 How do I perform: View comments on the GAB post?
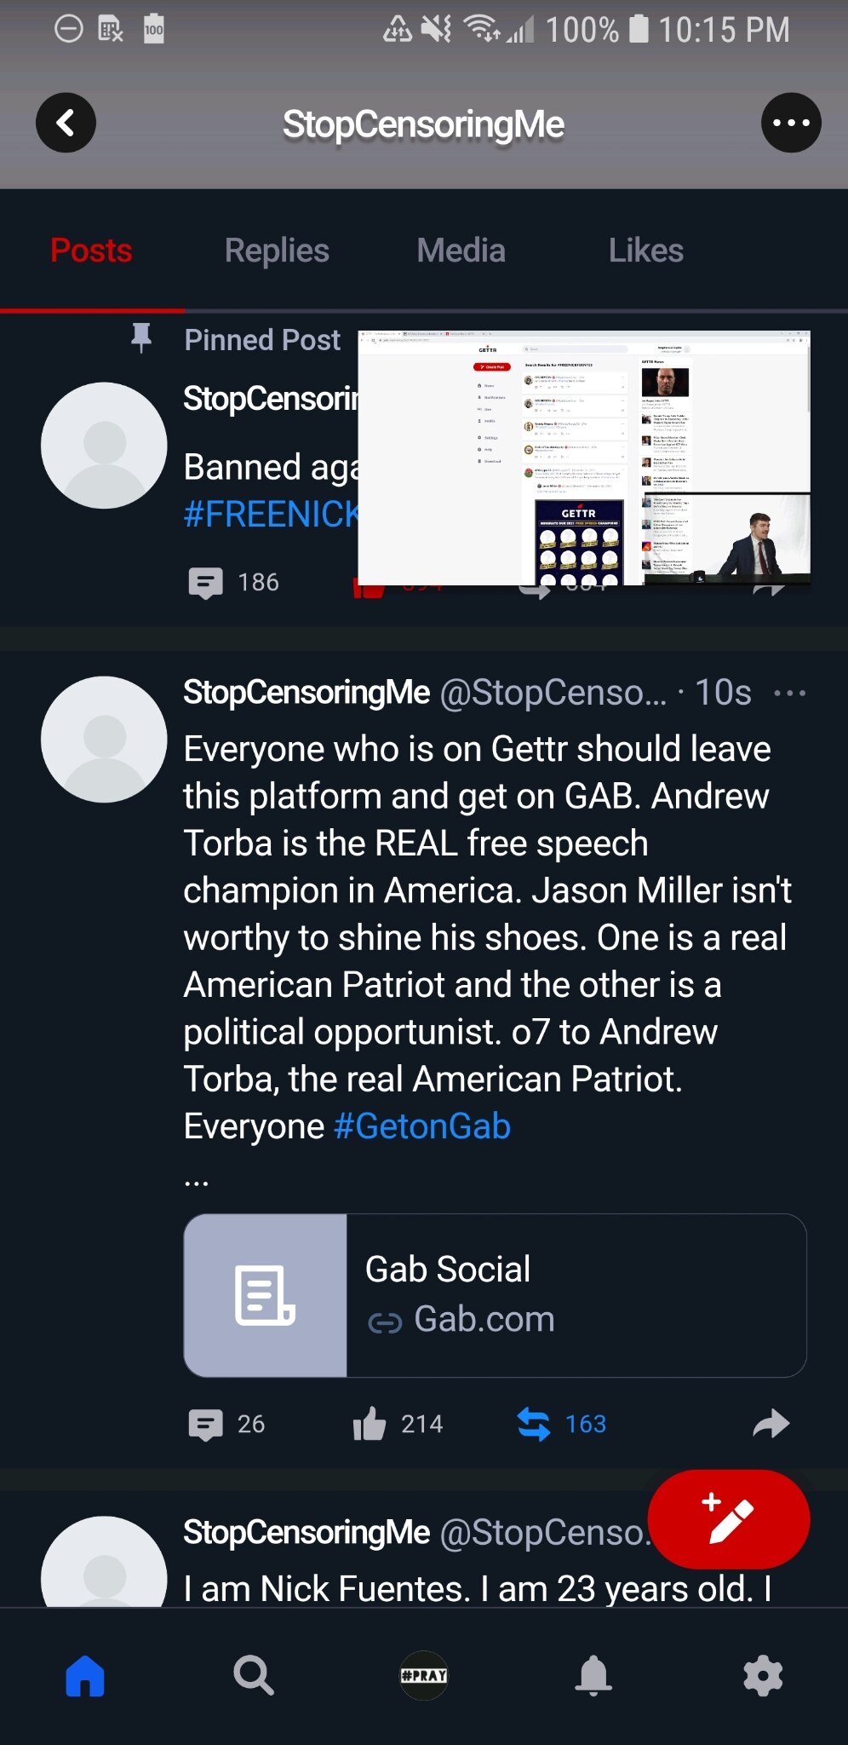click(205, 1424)
